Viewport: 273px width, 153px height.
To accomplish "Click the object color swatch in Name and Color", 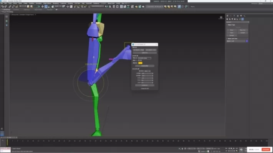I will coord(247,41).
